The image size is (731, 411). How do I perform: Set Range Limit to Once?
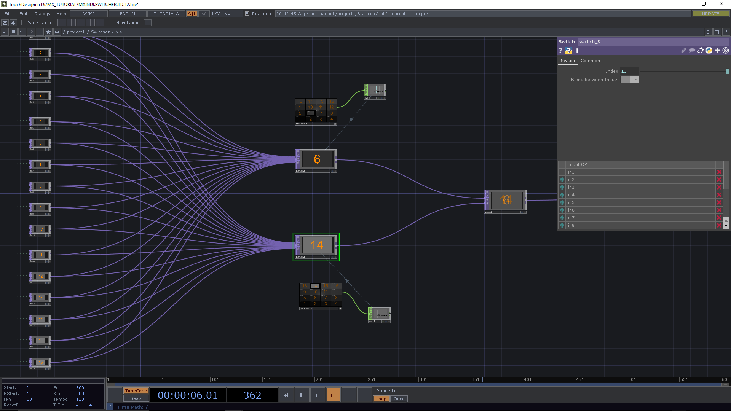[x=399, y=399]
